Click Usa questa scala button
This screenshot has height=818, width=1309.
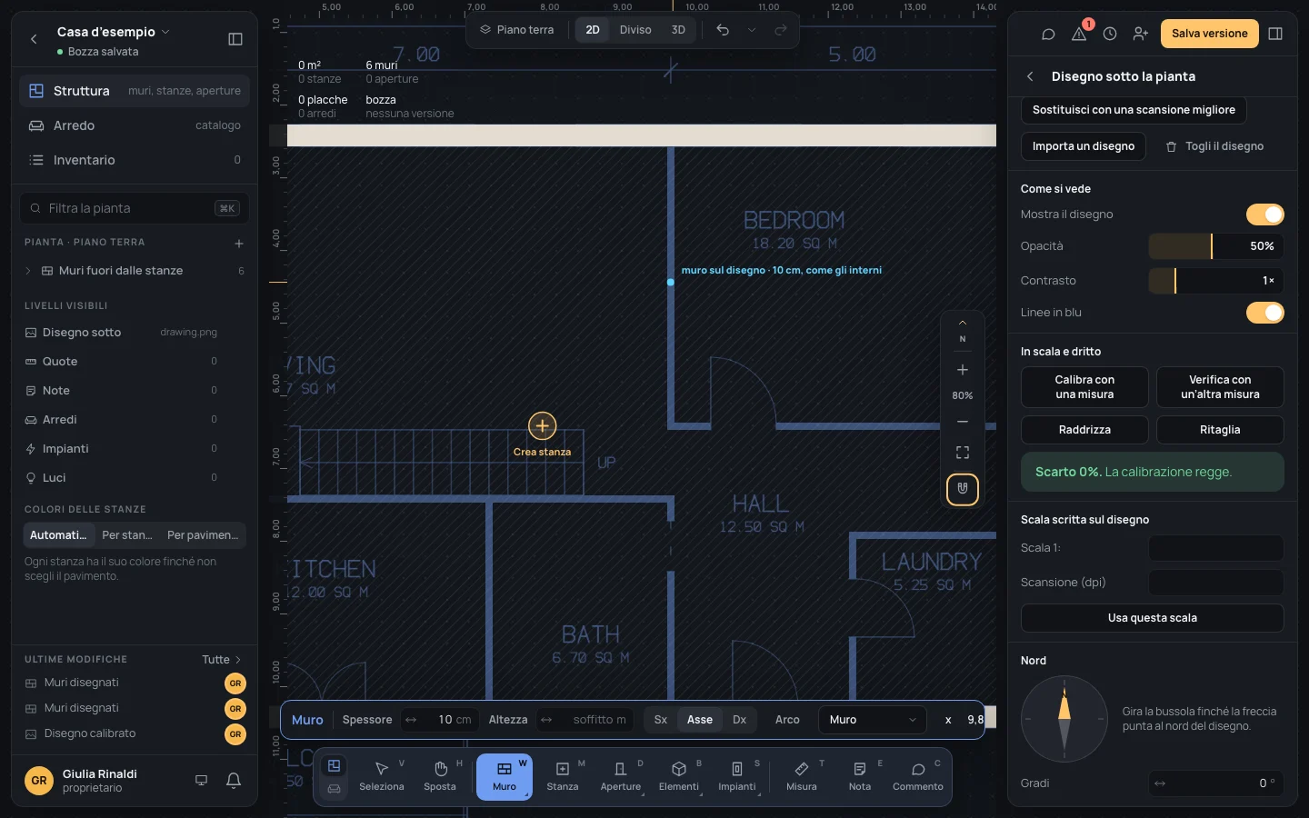[x=1152, y=618]
